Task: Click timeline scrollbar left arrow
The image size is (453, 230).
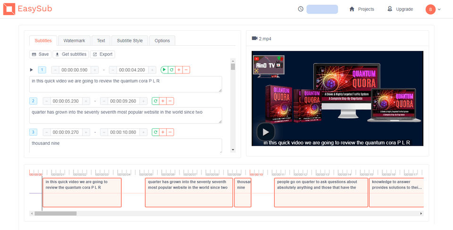Action: click(32, 214)
